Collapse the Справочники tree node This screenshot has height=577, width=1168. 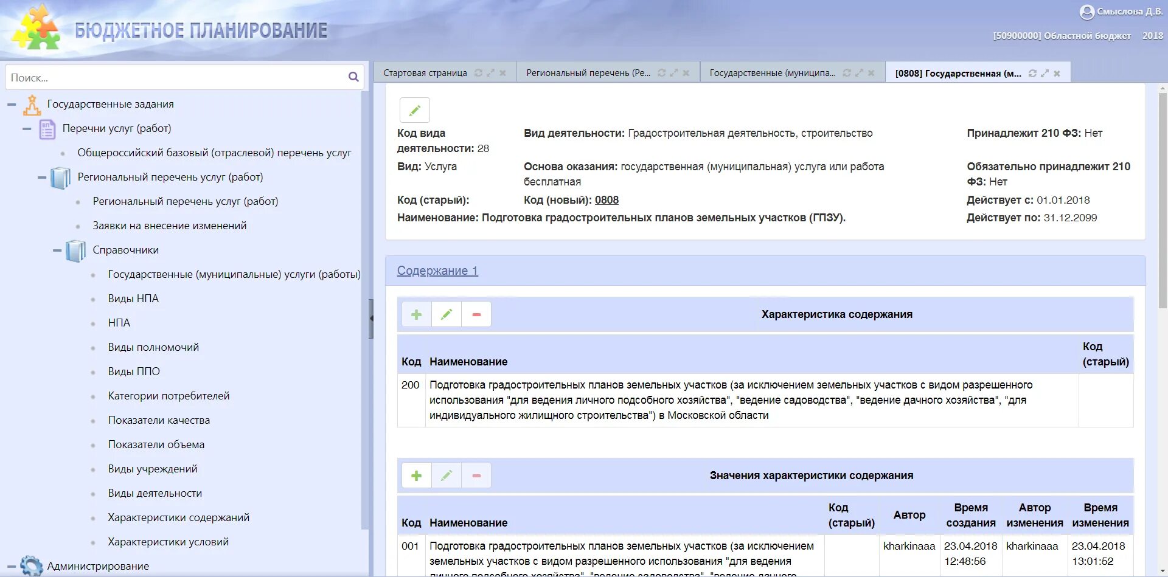coord(57,250)
